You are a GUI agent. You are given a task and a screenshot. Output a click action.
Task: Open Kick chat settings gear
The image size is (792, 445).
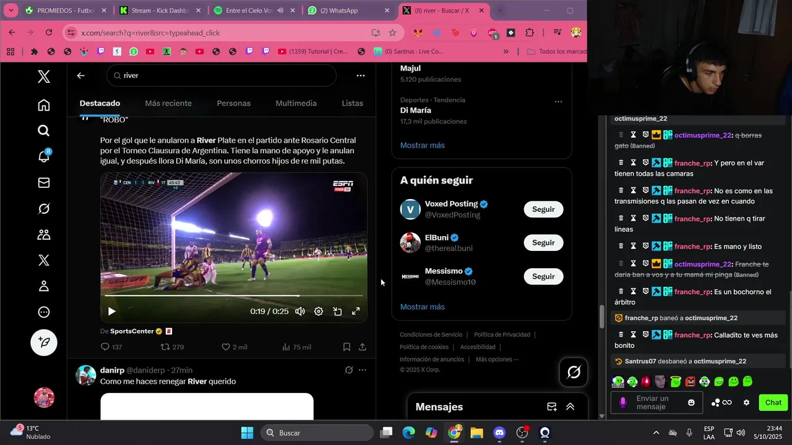(x=746, y=402)
